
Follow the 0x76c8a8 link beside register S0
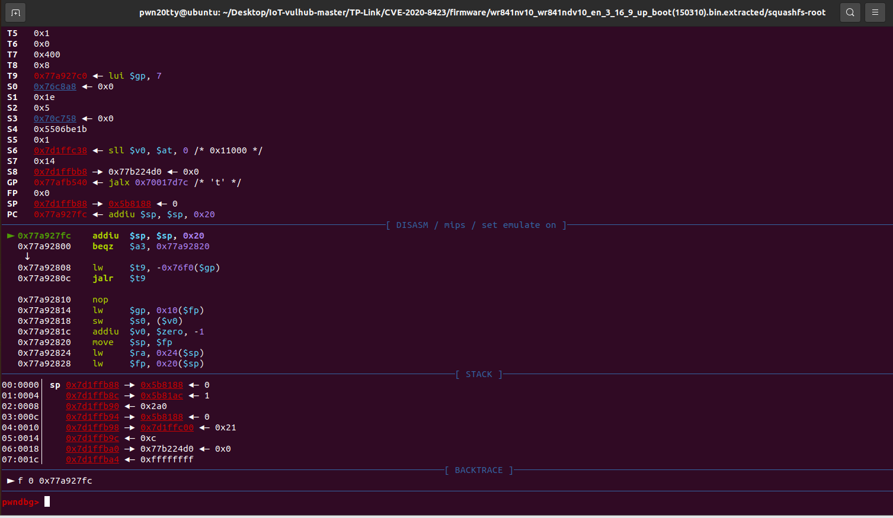(x=55, y=86)
